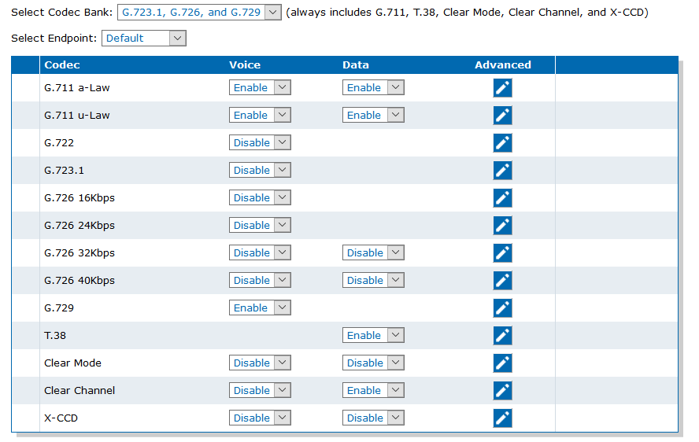Open Data dropdown for Clear Channel
699x442 pixels.
click(373, 390)
